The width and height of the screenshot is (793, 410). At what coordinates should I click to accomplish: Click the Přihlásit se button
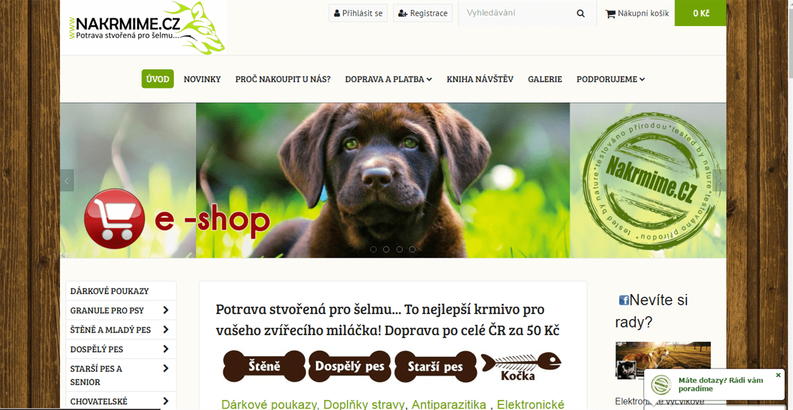pos(358,13)
